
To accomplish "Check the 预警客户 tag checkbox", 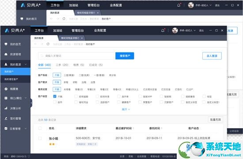I will pos(140,102).
